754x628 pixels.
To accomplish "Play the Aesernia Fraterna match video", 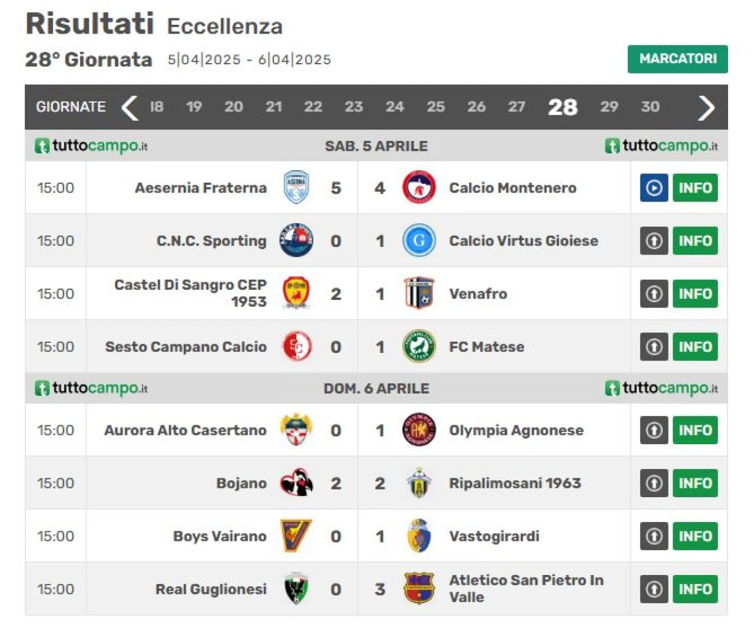I will 654,188.
